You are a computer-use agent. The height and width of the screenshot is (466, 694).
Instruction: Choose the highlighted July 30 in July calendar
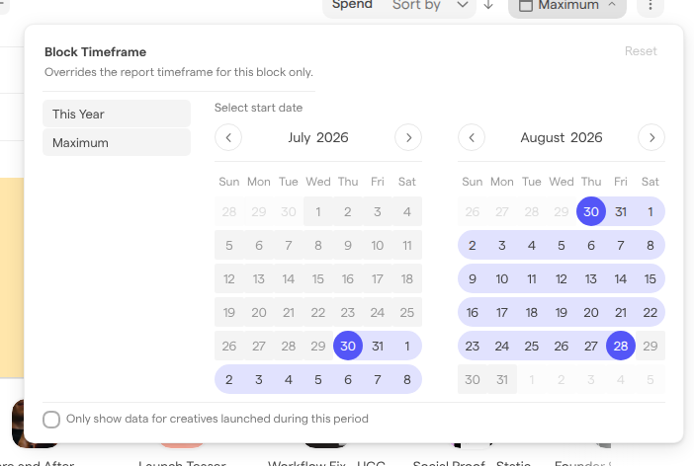348,346
